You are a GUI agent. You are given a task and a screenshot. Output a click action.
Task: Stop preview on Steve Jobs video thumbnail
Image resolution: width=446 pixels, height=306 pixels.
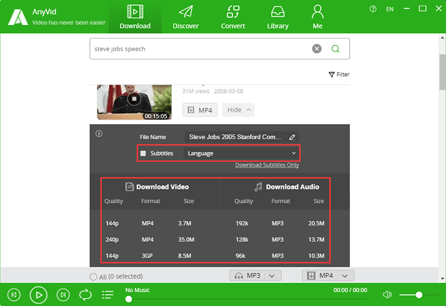point(134,99)
